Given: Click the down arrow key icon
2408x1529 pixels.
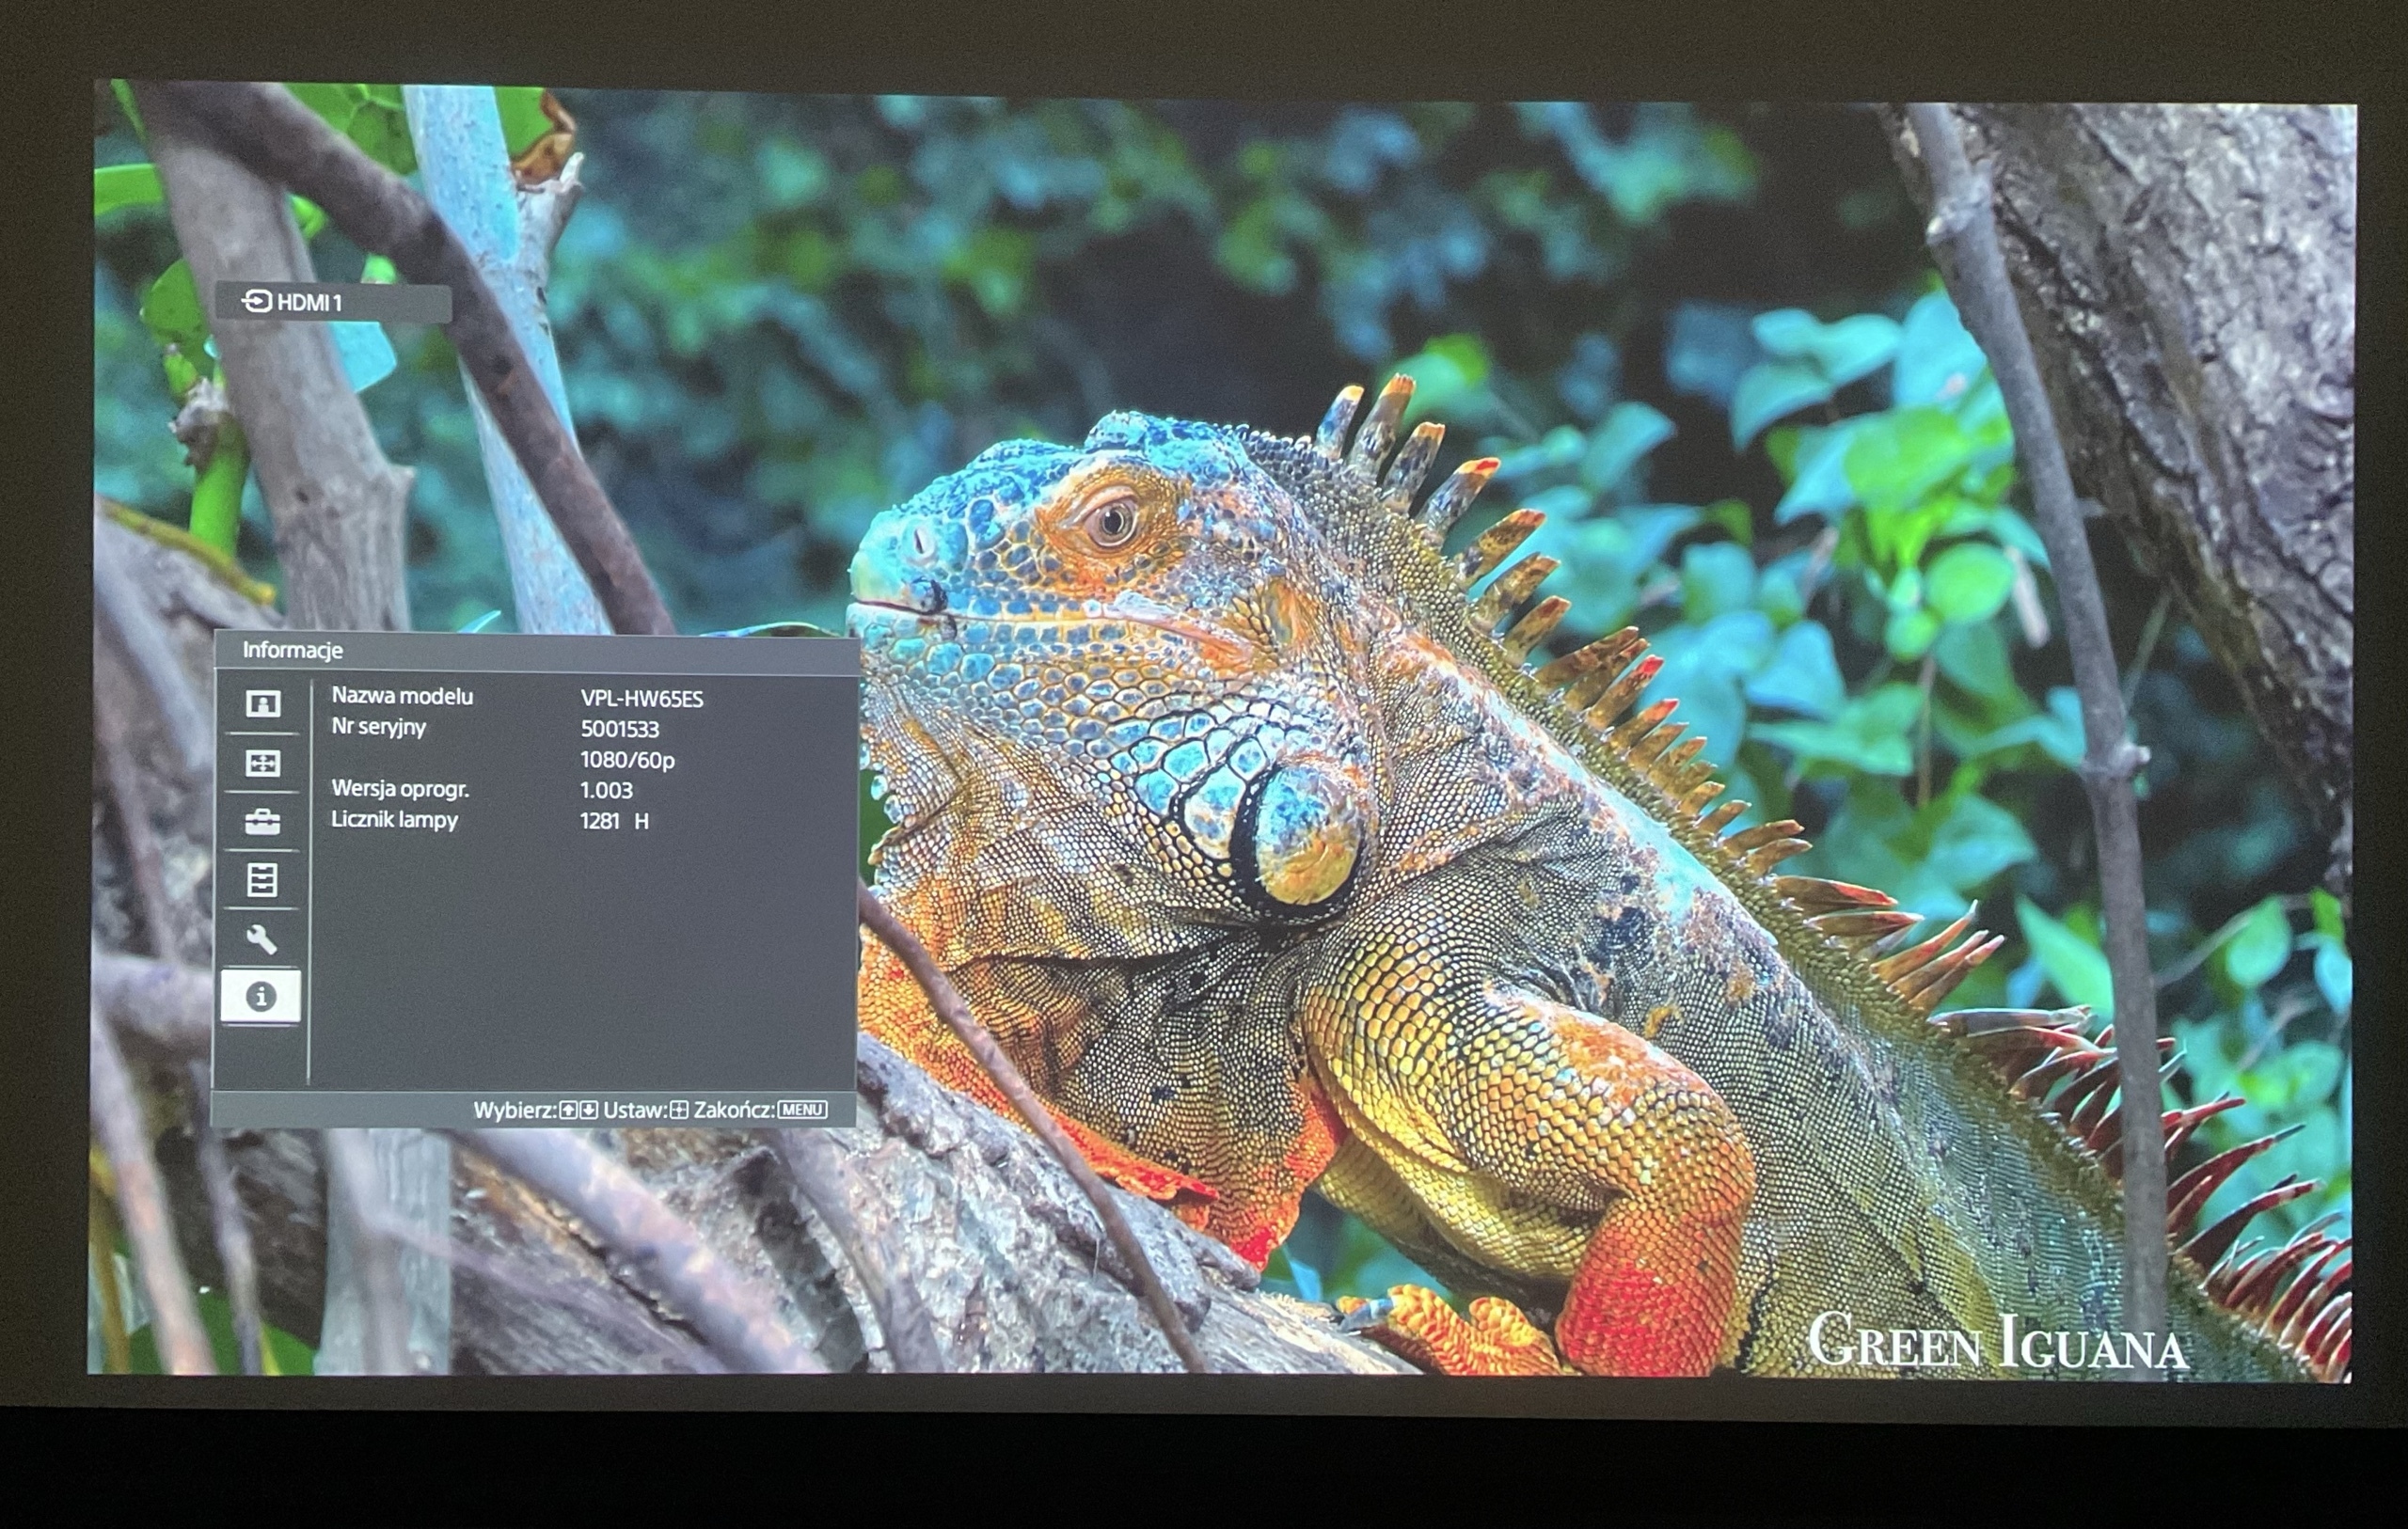Looking at the screenshot, I should 589,1110.
